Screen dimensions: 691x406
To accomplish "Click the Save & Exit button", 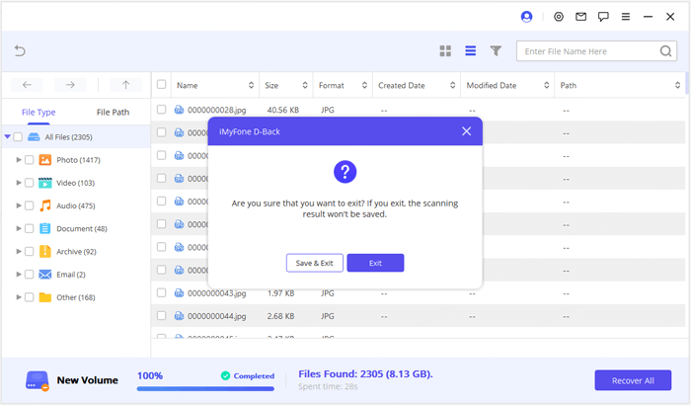I will coord(315,263).
